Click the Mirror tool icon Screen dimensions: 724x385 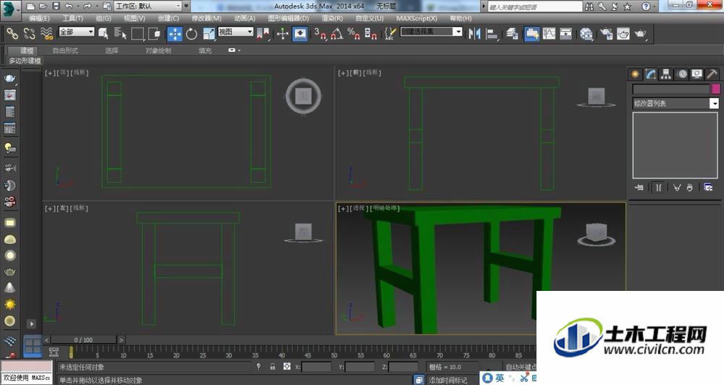click(474, 33)
